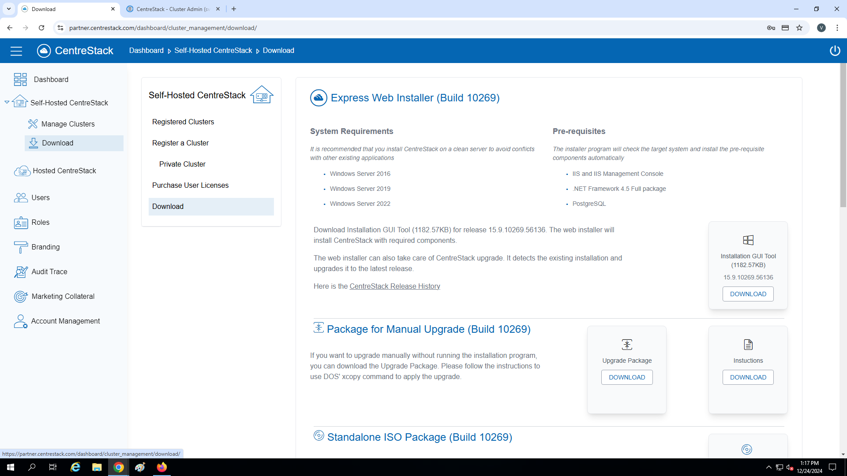Click the Audit Trace icon
Screen dimensions: 847x476
[x=21, y=272]
